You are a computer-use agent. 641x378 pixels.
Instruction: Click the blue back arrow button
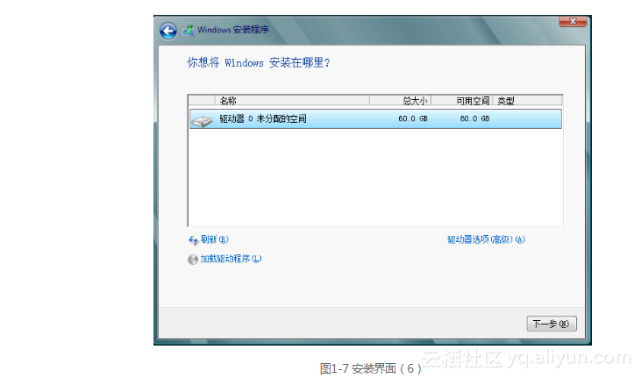168,31
